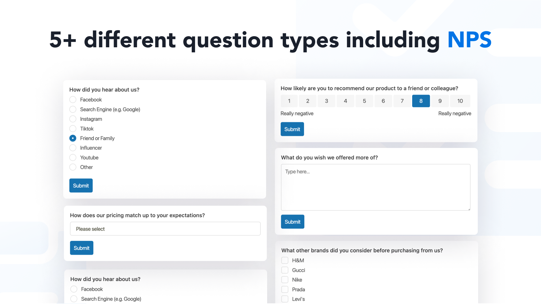Image resolution: width=541 pixels, height=304 pixels.
Task: Open the 'Please select' pricing dropdown
Action: pos(165,229)
